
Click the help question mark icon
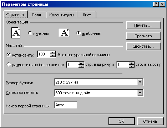(x=156, y=4)
